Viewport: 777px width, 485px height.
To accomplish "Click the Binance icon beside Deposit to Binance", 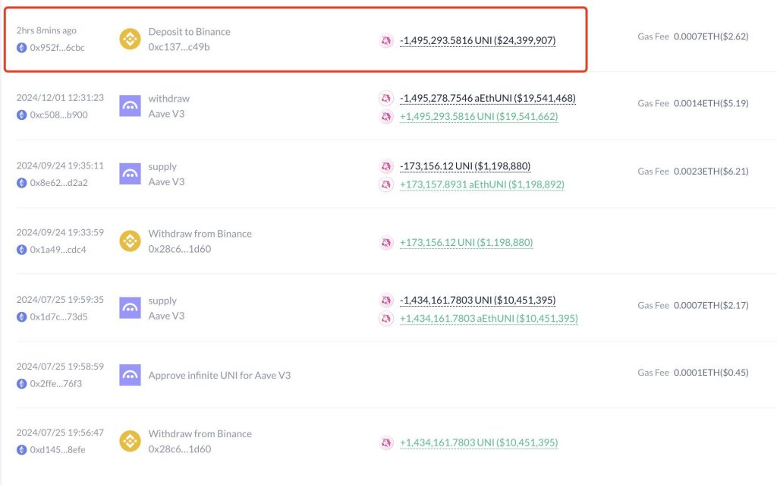I will point(130,39).
